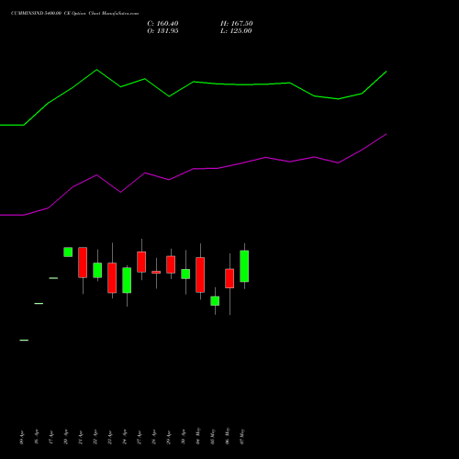Click the 27 Apr date label
Image resolution: width=459 pixels, height=459 pixels.
tap(139, 437)
